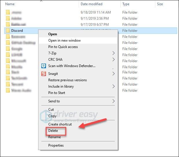Choose Copy from the context menu
Viewport: 179px width, 157px height.
pos(52,116)
